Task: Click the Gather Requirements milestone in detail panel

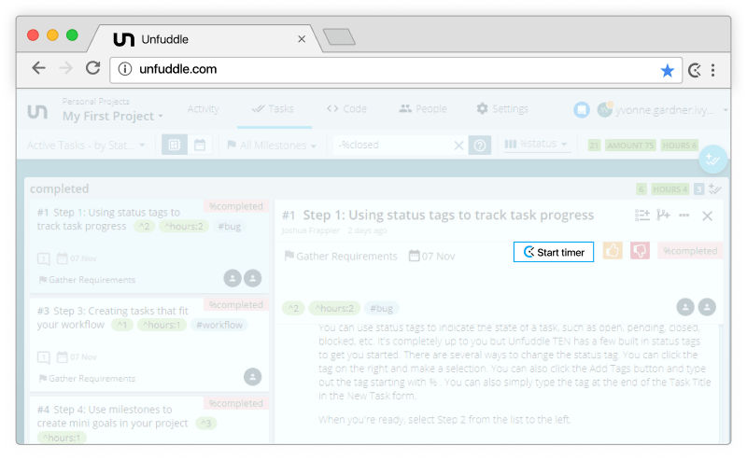Action: click(341, 257)
